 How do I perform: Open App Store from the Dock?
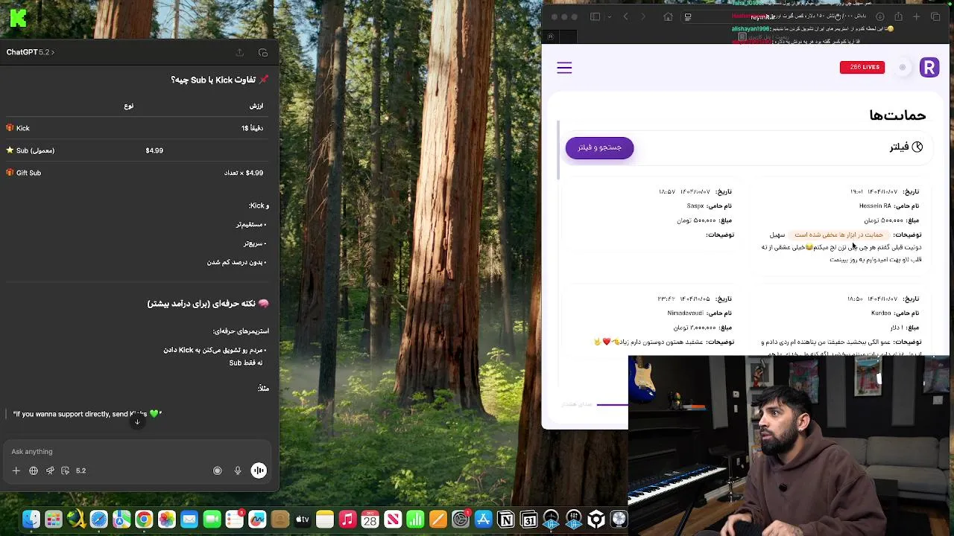pos(483,519)
